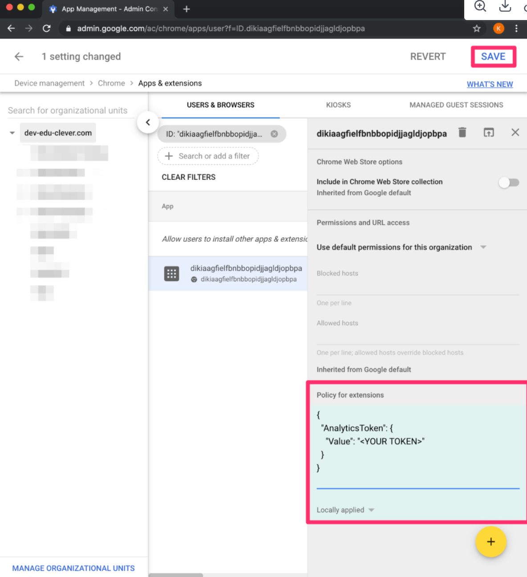The height and width of the screenshot is (577, 527).
Task: Enable 'Include in Chrome Web Store collection' toggle
Action: click(x=509, y=183)
